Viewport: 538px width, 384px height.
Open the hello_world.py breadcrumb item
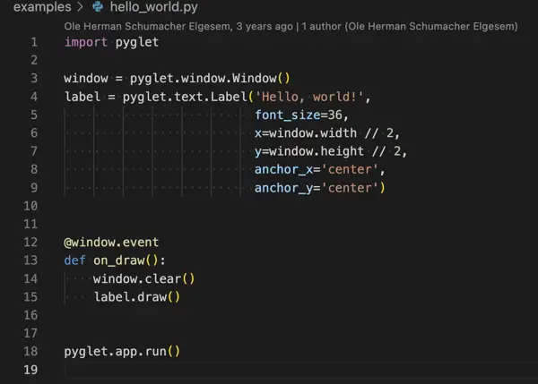[153, 7]
